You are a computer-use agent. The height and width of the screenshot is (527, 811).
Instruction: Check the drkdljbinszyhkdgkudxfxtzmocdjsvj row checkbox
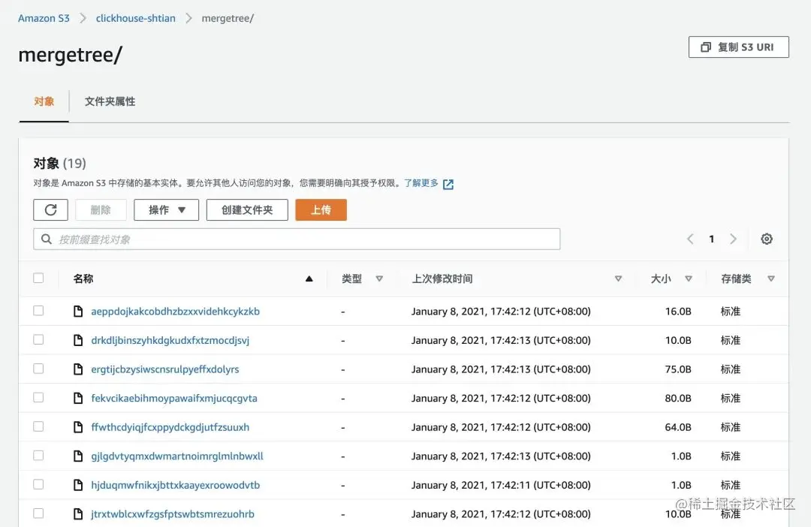coord(38,340)
